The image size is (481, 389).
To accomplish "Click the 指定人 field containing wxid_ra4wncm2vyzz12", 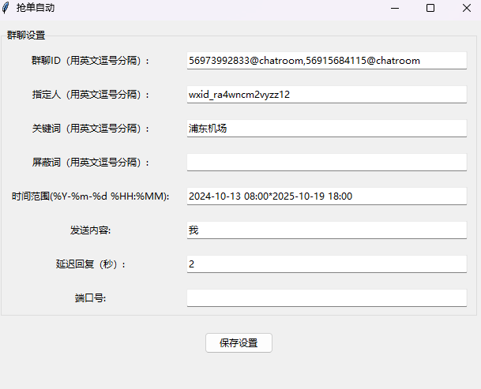I will coord(326,95).
